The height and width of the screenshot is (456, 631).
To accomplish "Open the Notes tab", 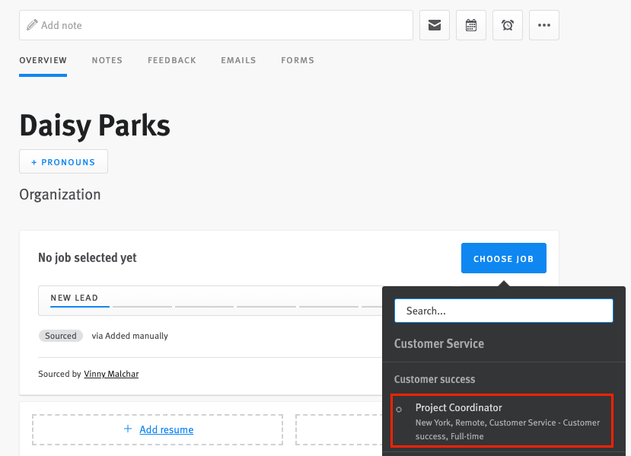I will tap(107, 60).
